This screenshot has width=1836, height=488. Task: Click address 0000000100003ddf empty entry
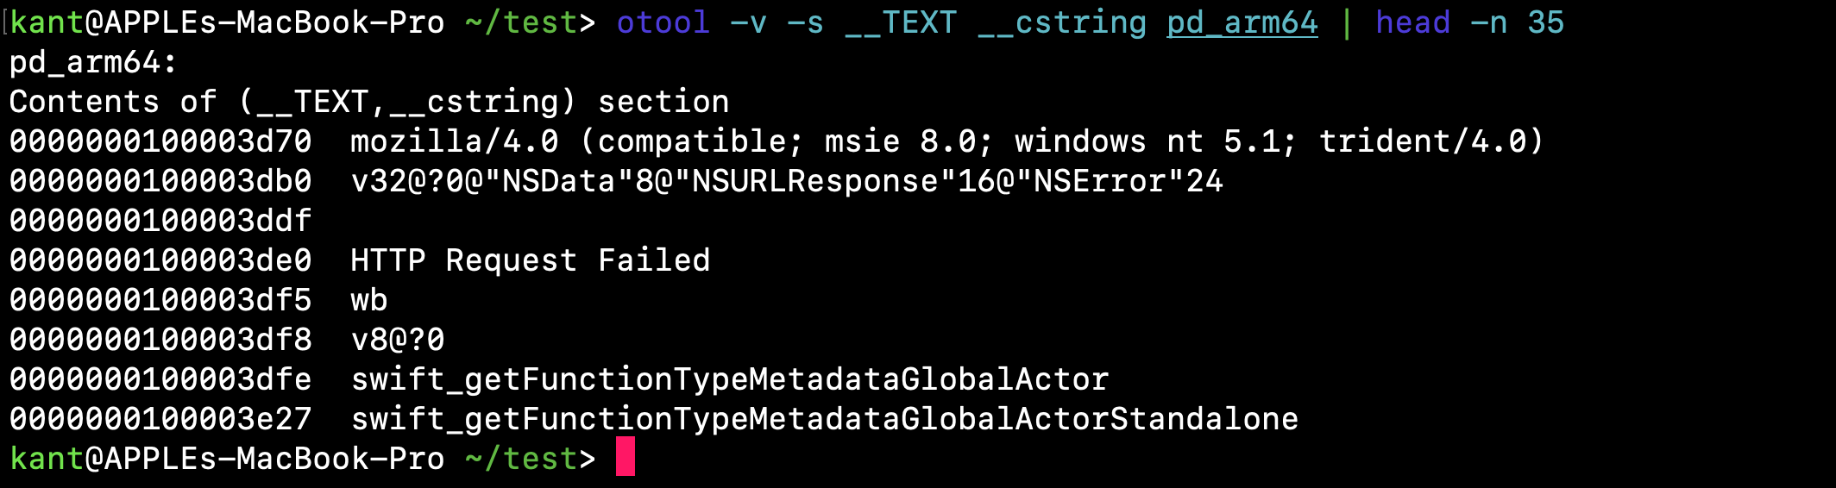160,221
